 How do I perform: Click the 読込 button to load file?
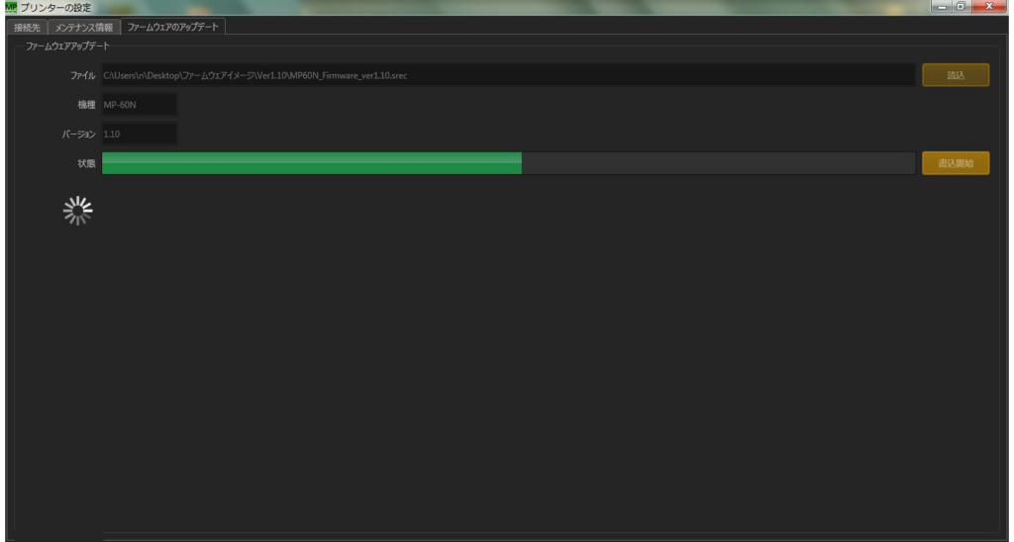(x=956, y=75)
